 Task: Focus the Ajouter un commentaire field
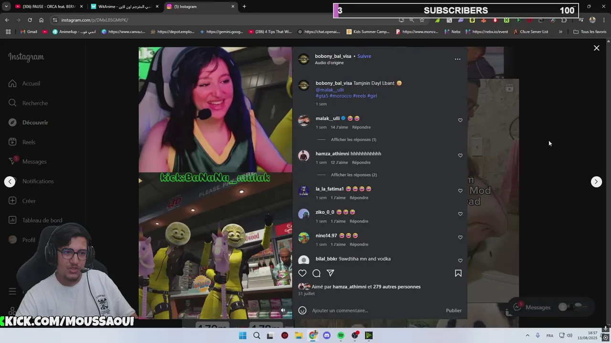tap(375, 311)
